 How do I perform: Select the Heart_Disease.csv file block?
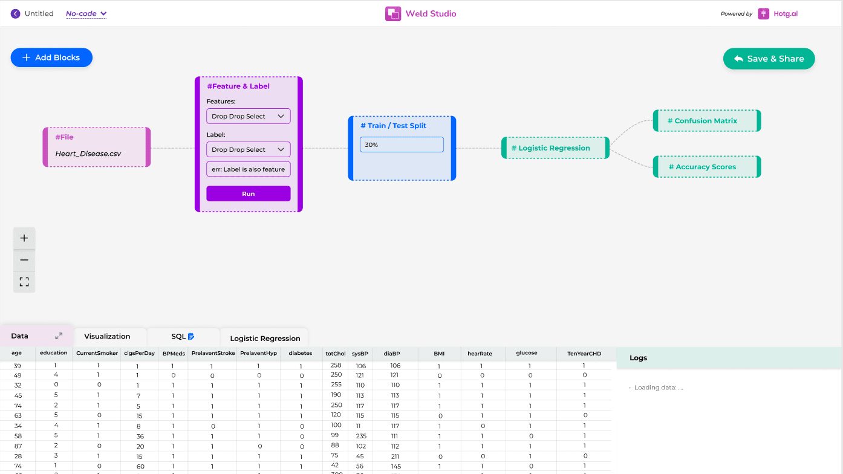point(97,147)
